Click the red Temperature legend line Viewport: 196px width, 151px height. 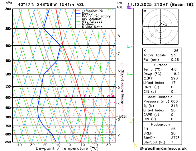(79, 11)
